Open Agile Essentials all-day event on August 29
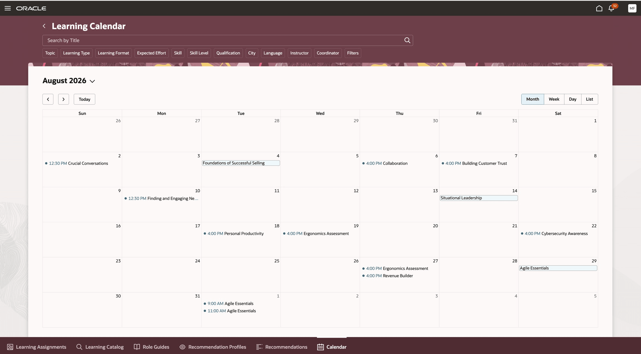 [558, 268]
